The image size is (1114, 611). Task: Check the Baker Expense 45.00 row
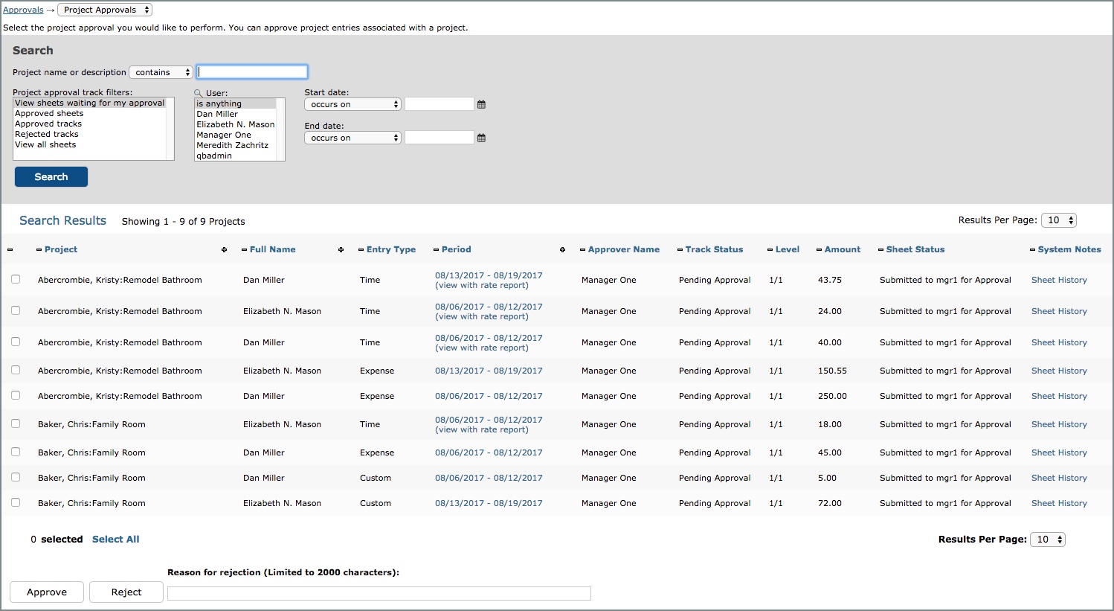[16, 452]
